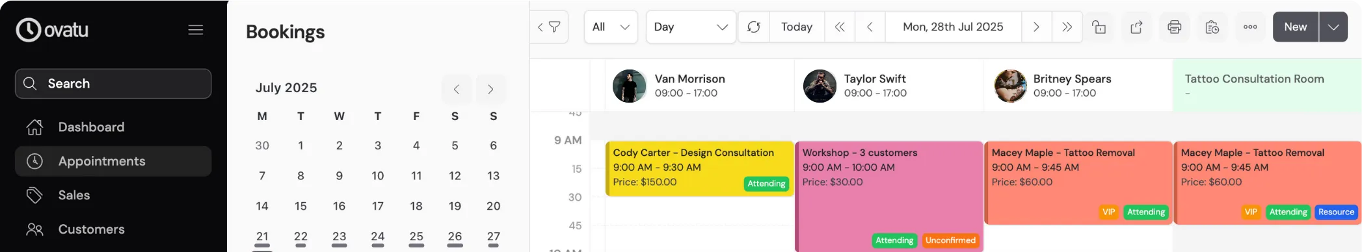Viewport: 1362px width, 252px height.
Task: Open the more options ellipsis icon
Action: 1250,27
